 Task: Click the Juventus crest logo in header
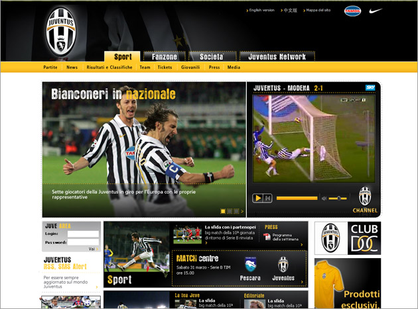(61, 31)
